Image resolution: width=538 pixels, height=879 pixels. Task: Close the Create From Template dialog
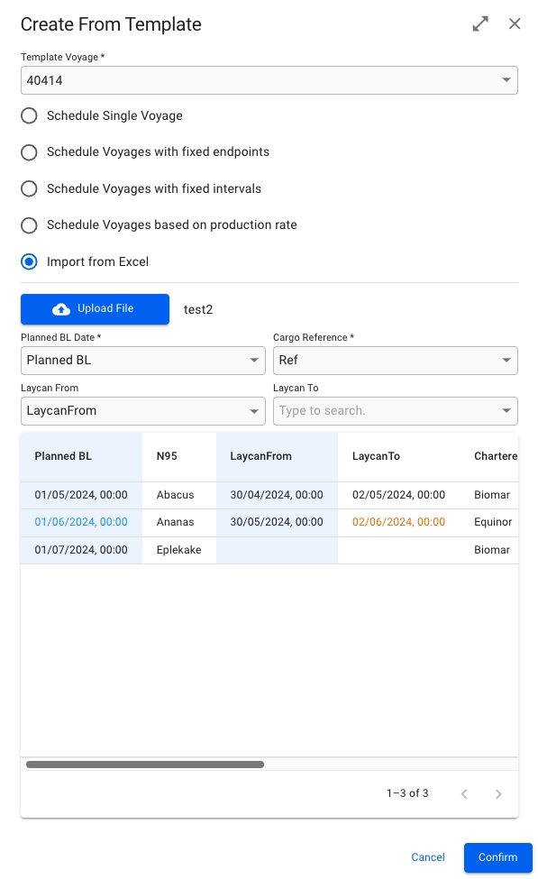pyautogui.click(x=515, y=23)
